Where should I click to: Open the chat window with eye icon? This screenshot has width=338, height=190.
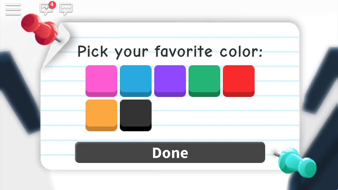(46, 9)
